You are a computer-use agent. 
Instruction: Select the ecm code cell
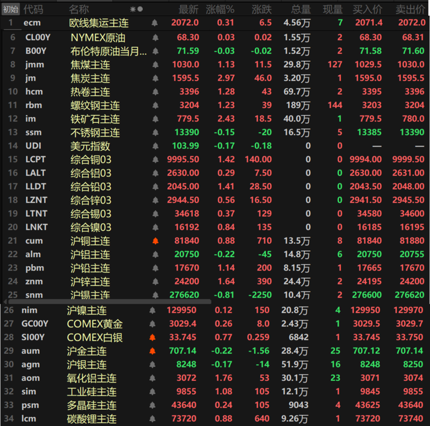tap(32, 23)
